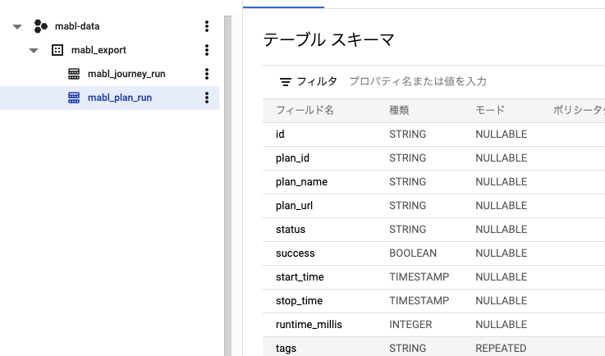605x356 pixels.
Task: Open the mabl_export three-dot actions menu
Action: point(207,50)
